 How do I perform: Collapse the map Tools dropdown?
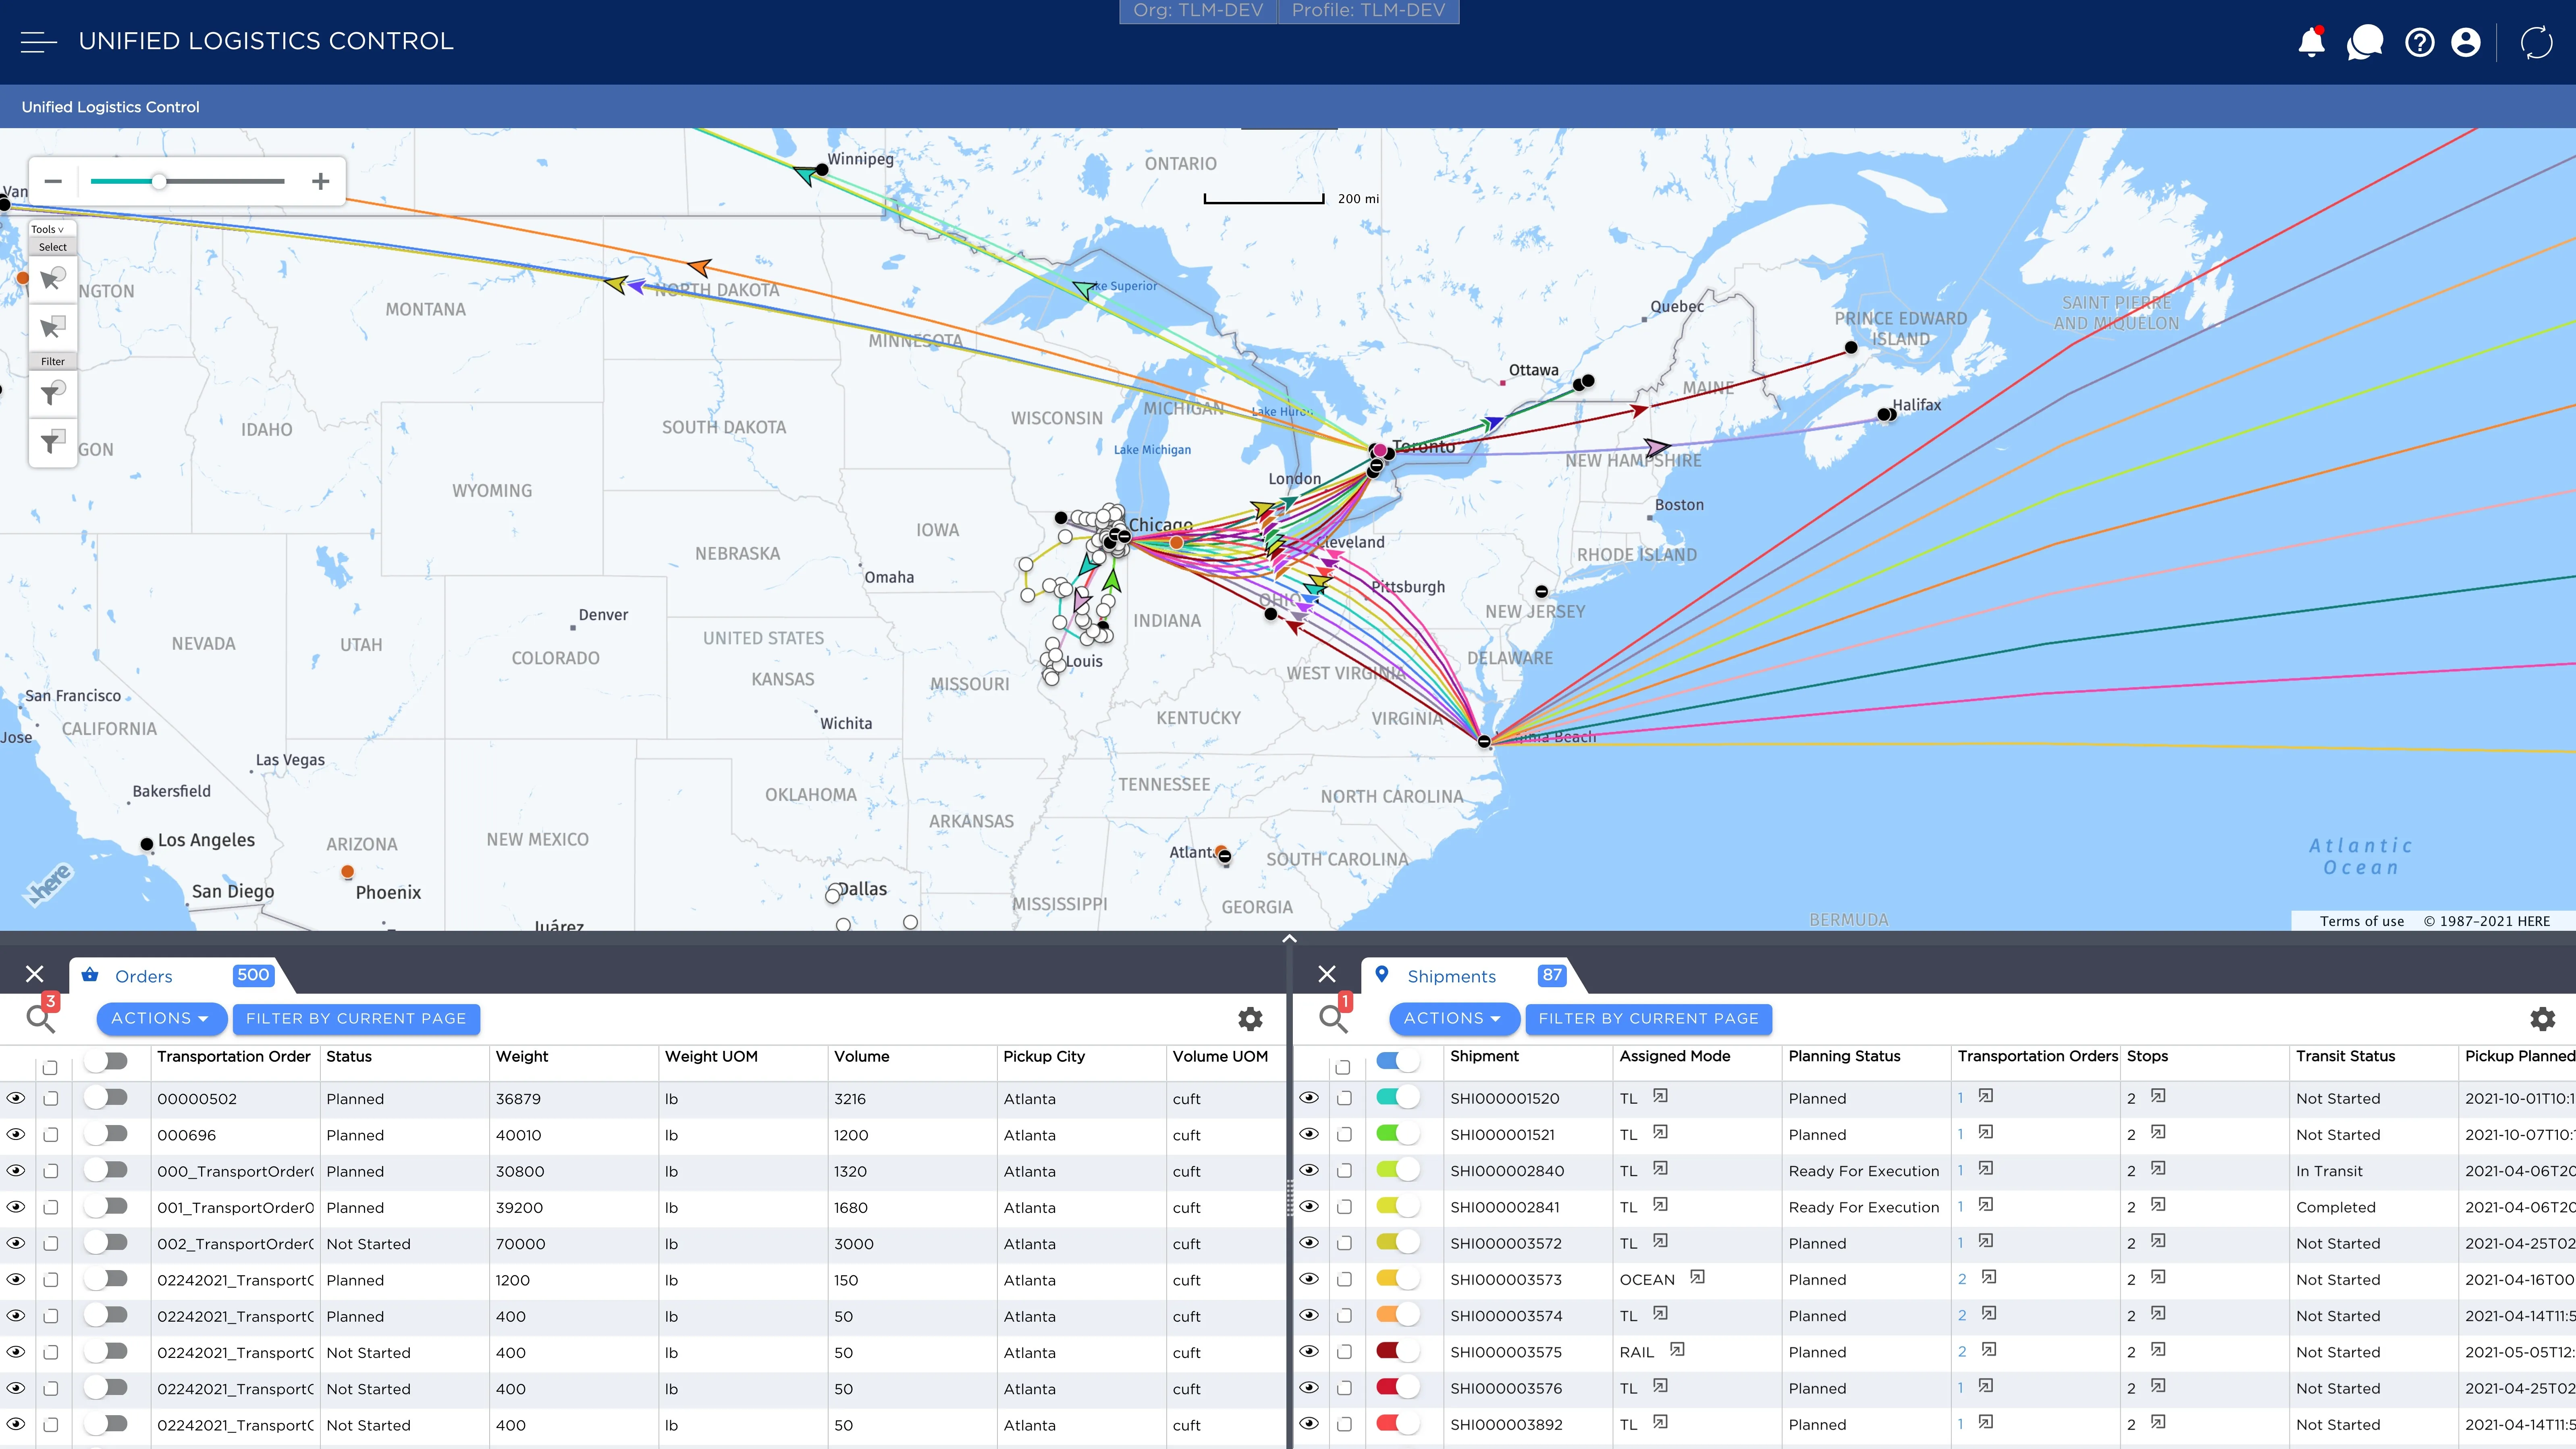47,229
